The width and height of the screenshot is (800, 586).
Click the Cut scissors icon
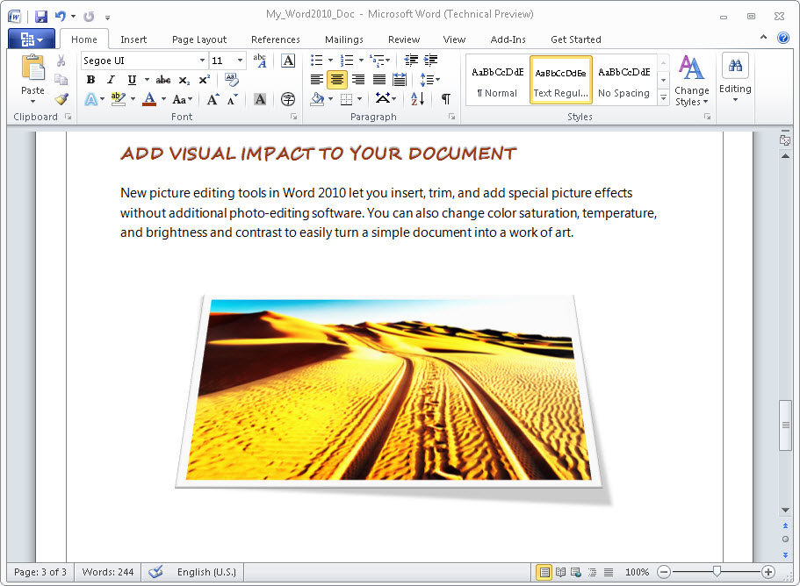pyautogui.click(x=61, y=61)
